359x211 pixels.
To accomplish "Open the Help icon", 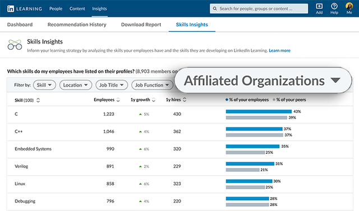I will (334, 6).
